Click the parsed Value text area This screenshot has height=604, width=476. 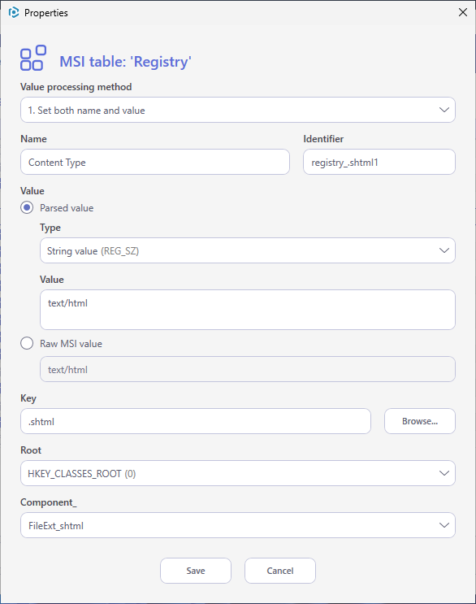point(248,310)
